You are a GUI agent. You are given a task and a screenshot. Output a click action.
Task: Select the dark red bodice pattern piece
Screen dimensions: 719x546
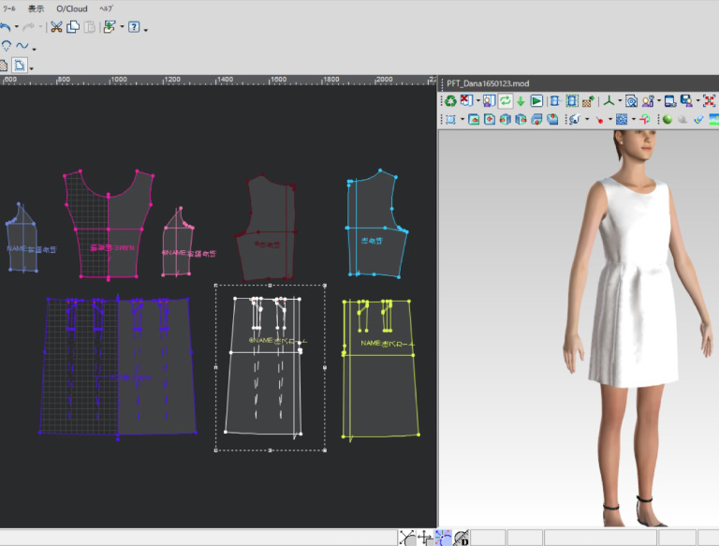[266, 229]
